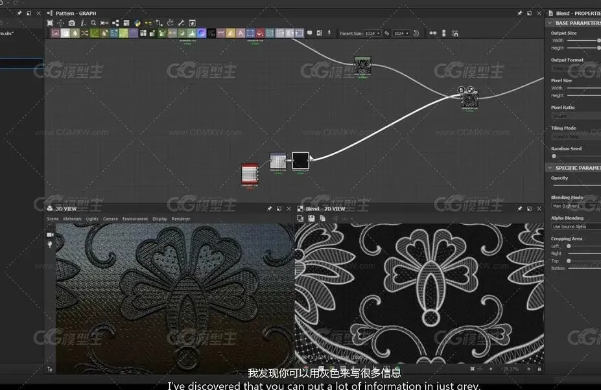Click the Random Seed slider handle
601x390 pixels.
coord(554,156)
